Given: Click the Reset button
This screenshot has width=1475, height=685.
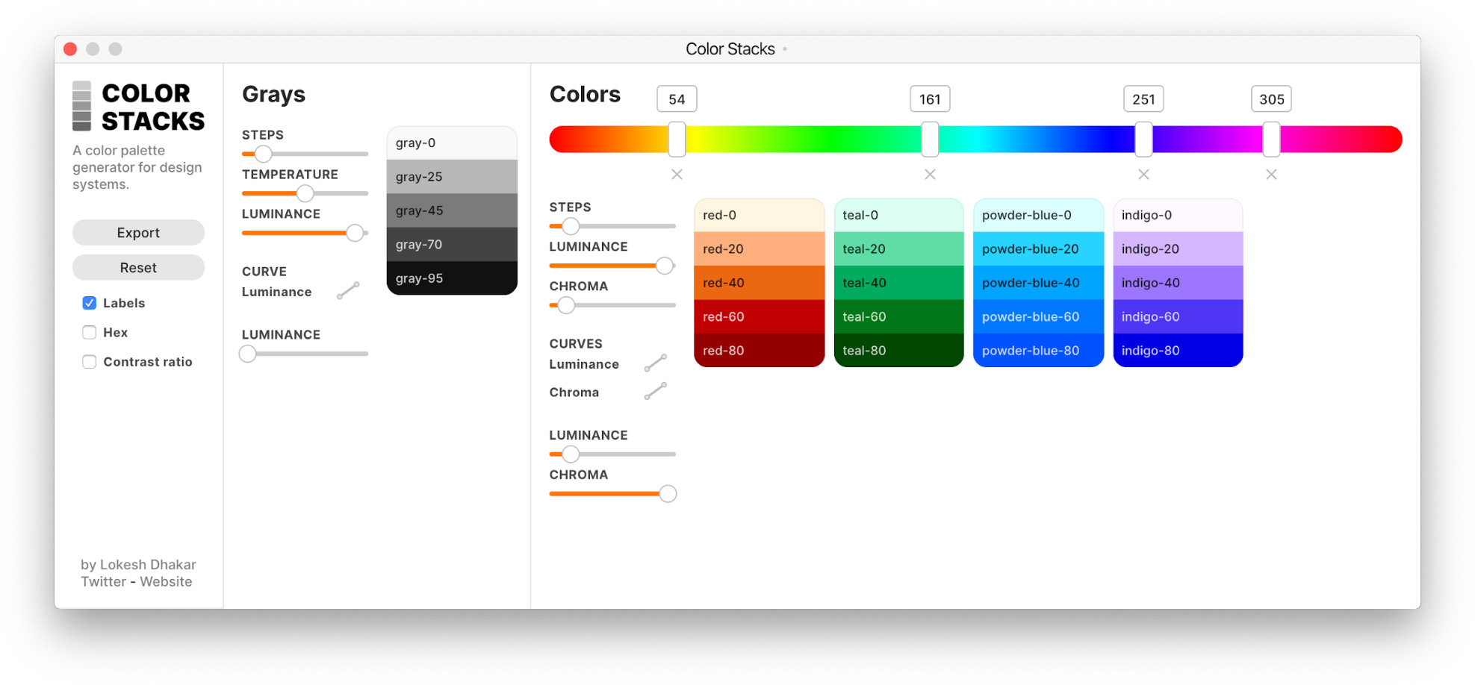Looking at the screenshot, I should pyautogui.click(x=138, y=268).
